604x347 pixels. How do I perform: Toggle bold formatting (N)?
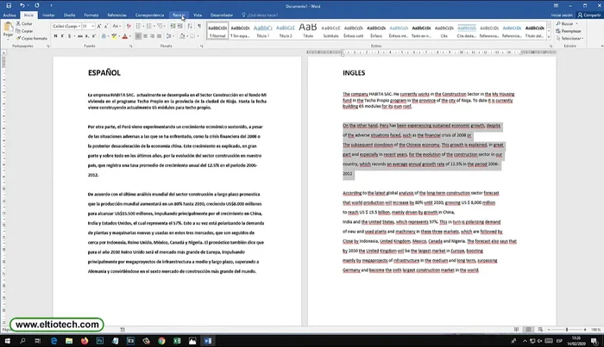point(56,37)
